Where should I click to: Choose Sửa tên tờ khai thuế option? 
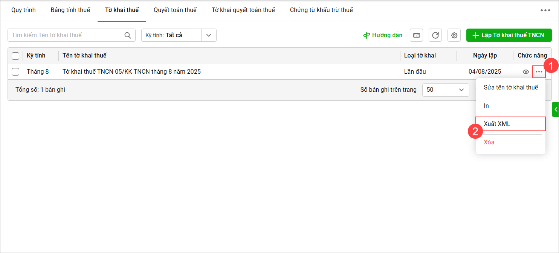coord(511,88)
